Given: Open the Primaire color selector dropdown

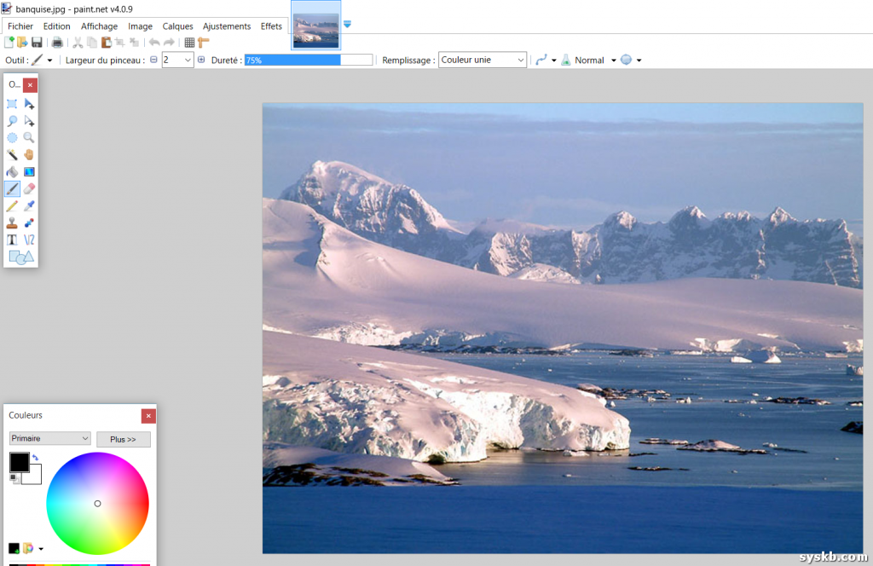Looking at the screenshot, I should tap(49, 438).
